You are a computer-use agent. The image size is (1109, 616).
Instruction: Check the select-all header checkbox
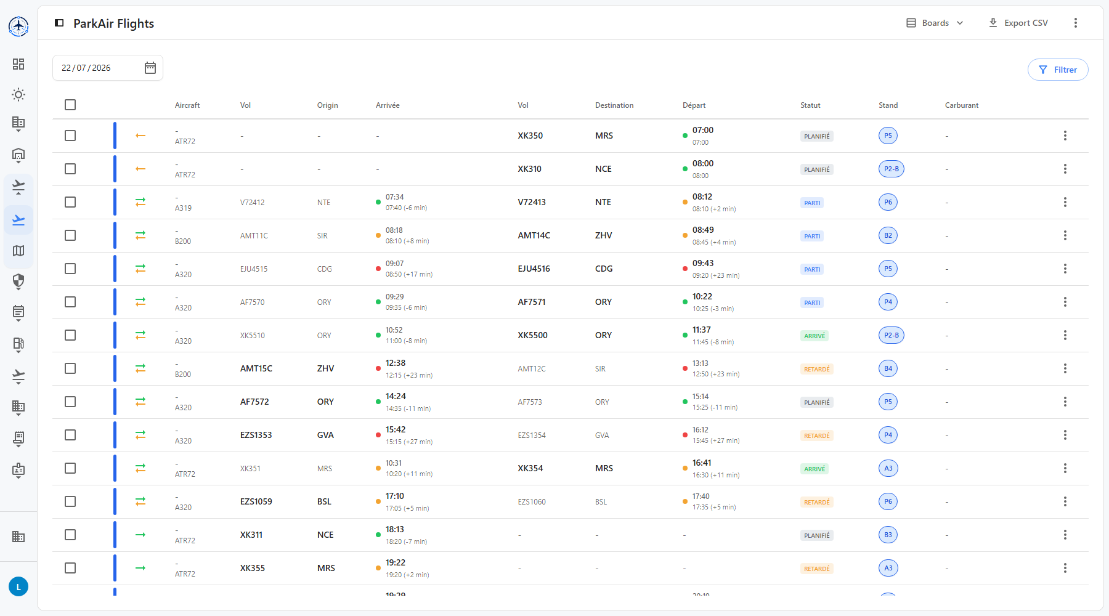click(x=70, y=105)
